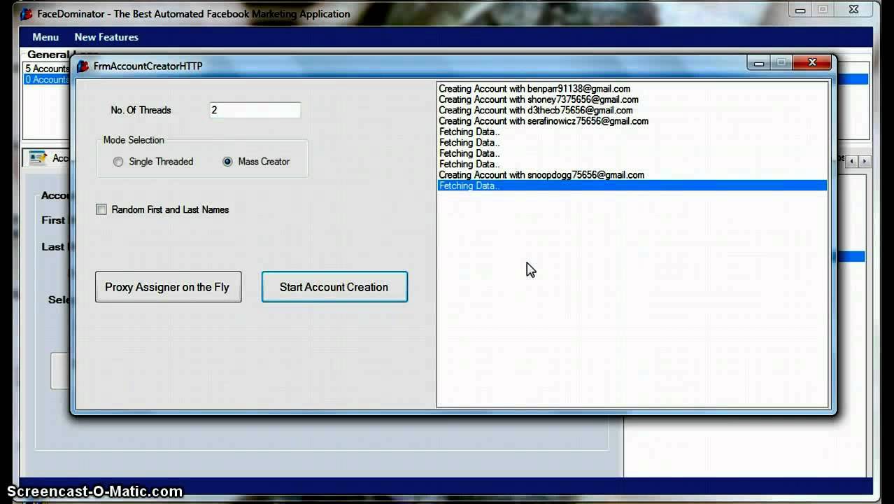The image size is (894, 504).
Task: Click the No. Of Threads input field
Action: pos(255,110)
